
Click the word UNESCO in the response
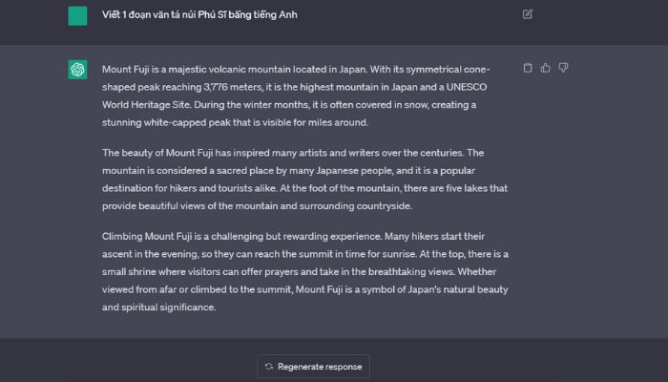pos(467,87)
